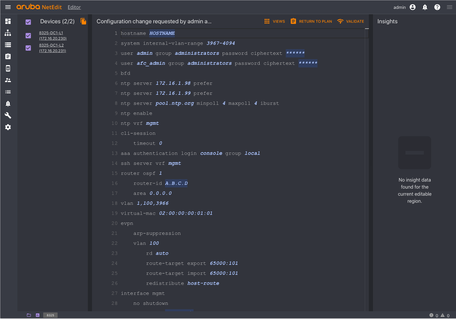Click the HOSTNAME parameter on line 1
The width and height of the screenshot is (456, 319).
pos(162,33)
